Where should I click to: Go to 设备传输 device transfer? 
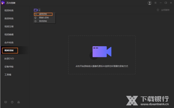(x=9, y=67)
